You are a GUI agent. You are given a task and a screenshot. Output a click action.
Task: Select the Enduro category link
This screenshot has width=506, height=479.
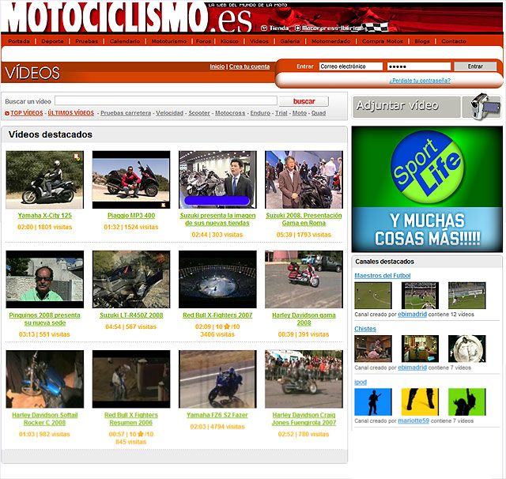click(260, 113)
